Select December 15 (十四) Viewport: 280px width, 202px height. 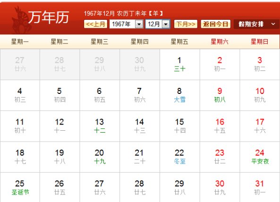[180, 126]
